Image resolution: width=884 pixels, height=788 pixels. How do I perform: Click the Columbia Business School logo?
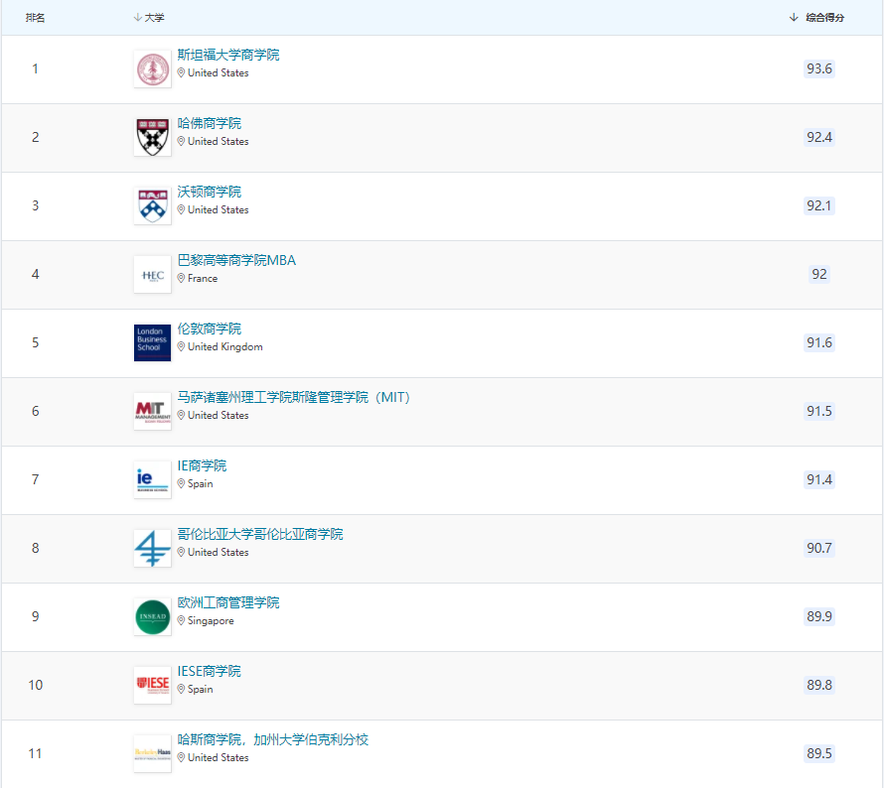(x=152, y=549)
